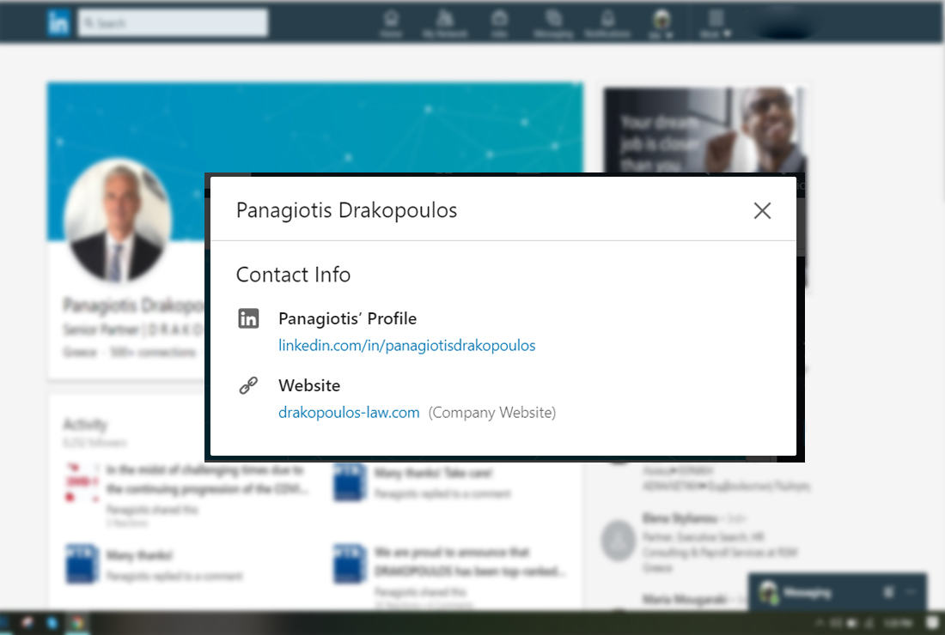Click the LinkedIn logo in the top bar
This screenshot has width=945, height=635.
point(58,23)
